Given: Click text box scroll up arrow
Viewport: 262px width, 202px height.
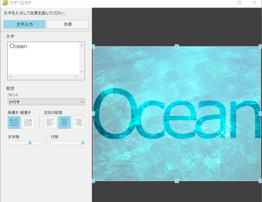Looking at the screenshot, I should pyautogui.click(x=82, y=45).
